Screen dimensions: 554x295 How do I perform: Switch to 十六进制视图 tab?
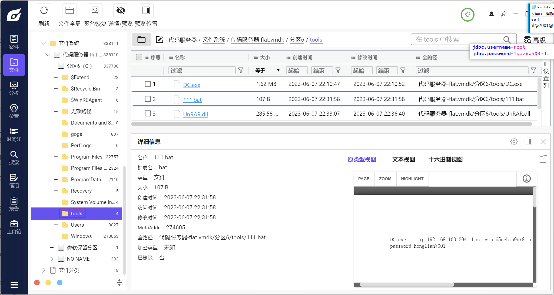click(446, 159)
